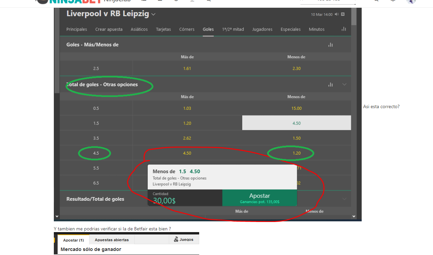Open the Liverpool v RB Leipzig match dropdown
This screenshot has height=255, width=433.
pyautogui.click(x=153, y=14)
